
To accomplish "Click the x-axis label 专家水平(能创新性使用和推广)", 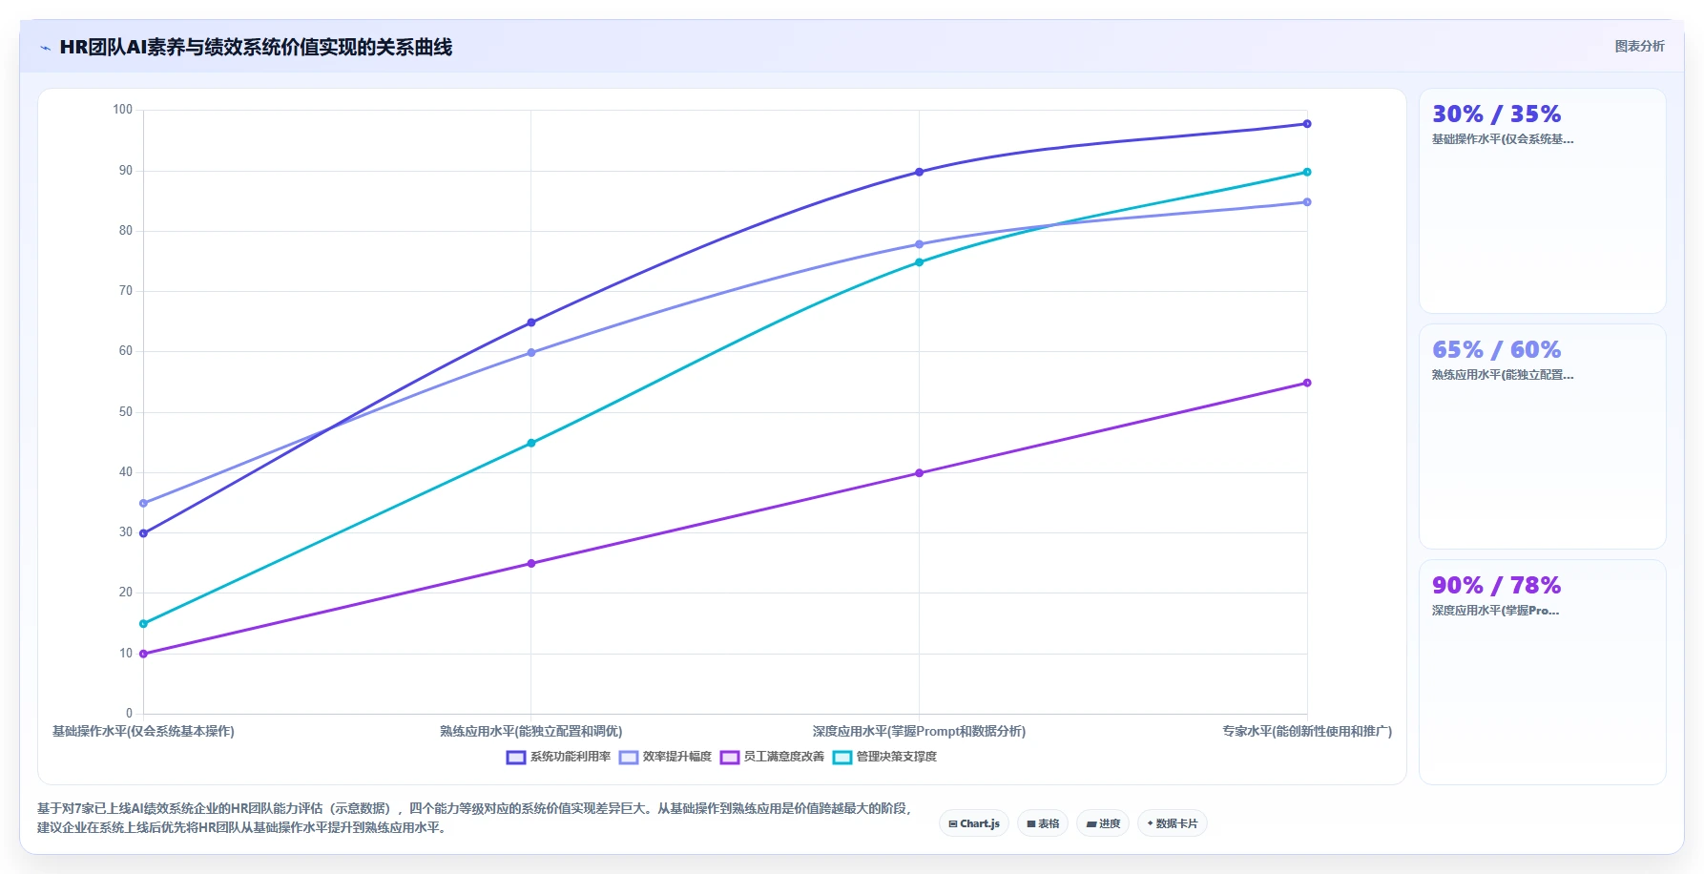I will pyautogui.click(x=1307, y=732).
